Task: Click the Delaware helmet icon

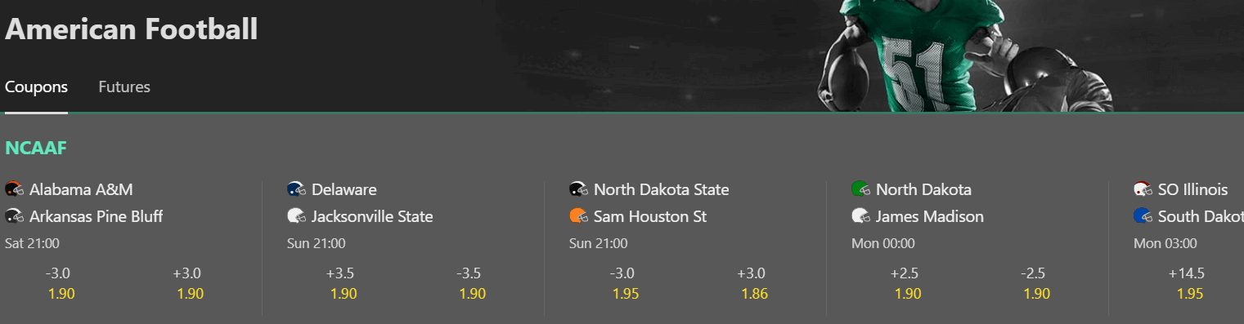Action: tap(296, 189)
